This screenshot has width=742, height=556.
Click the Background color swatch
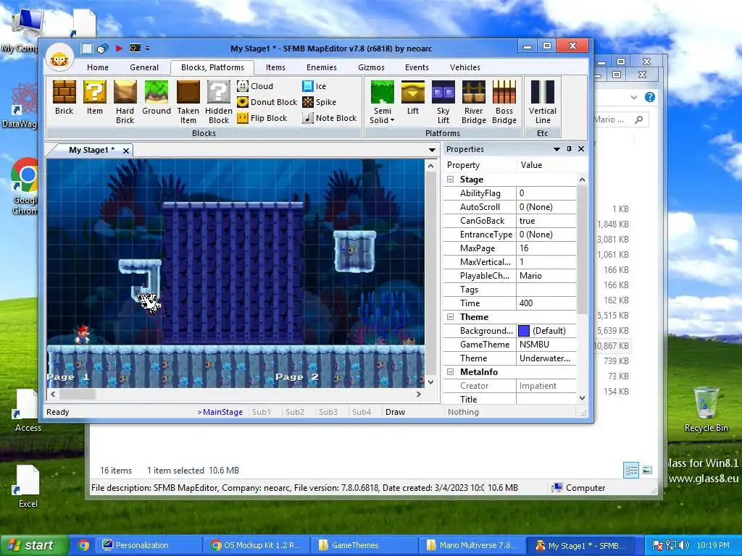[524, 331]
